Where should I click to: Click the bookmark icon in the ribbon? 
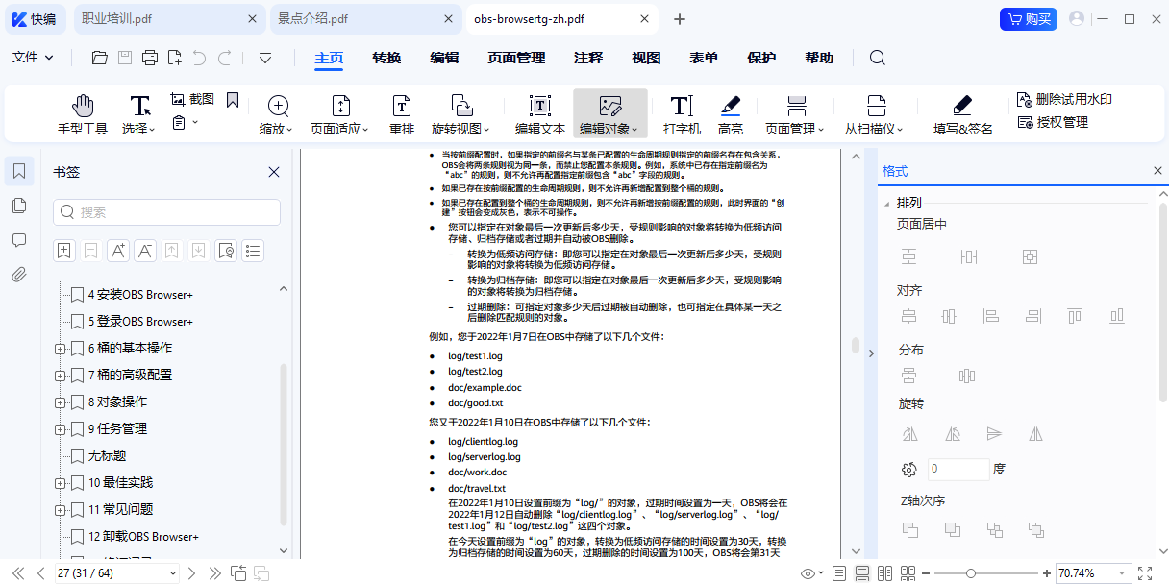pos(233,99)
